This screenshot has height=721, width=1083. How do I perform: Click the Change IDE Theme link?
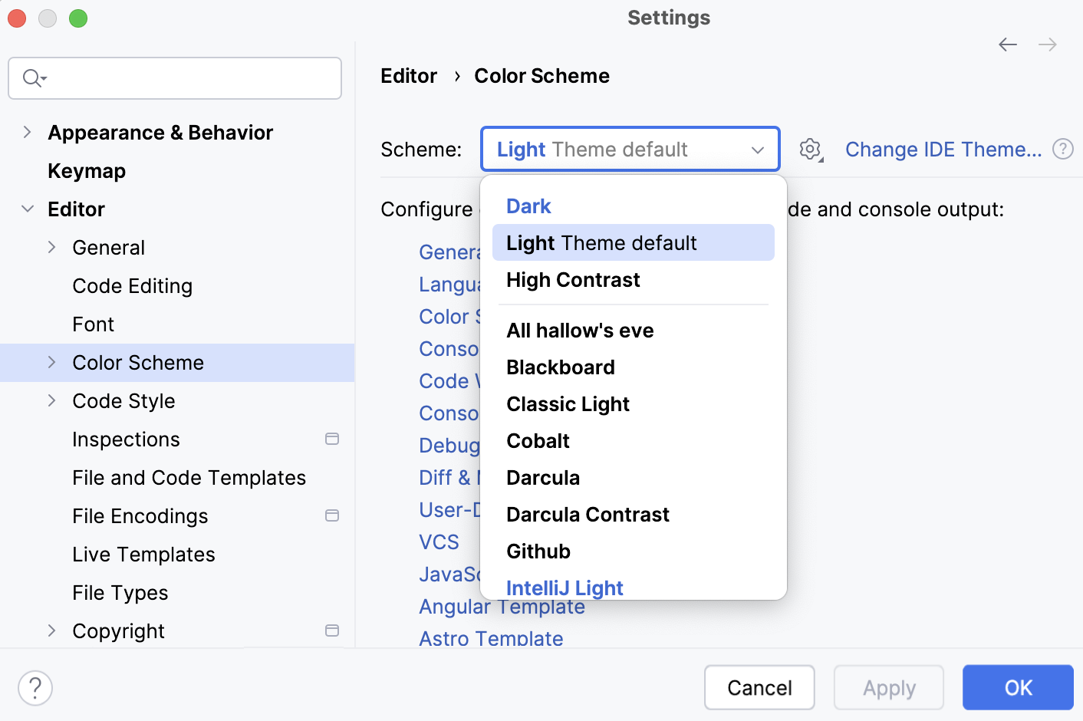coord(944,149)
